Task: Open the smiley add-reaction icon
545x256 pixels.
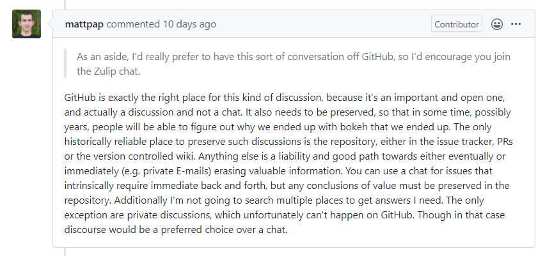Action: (496, 24)
